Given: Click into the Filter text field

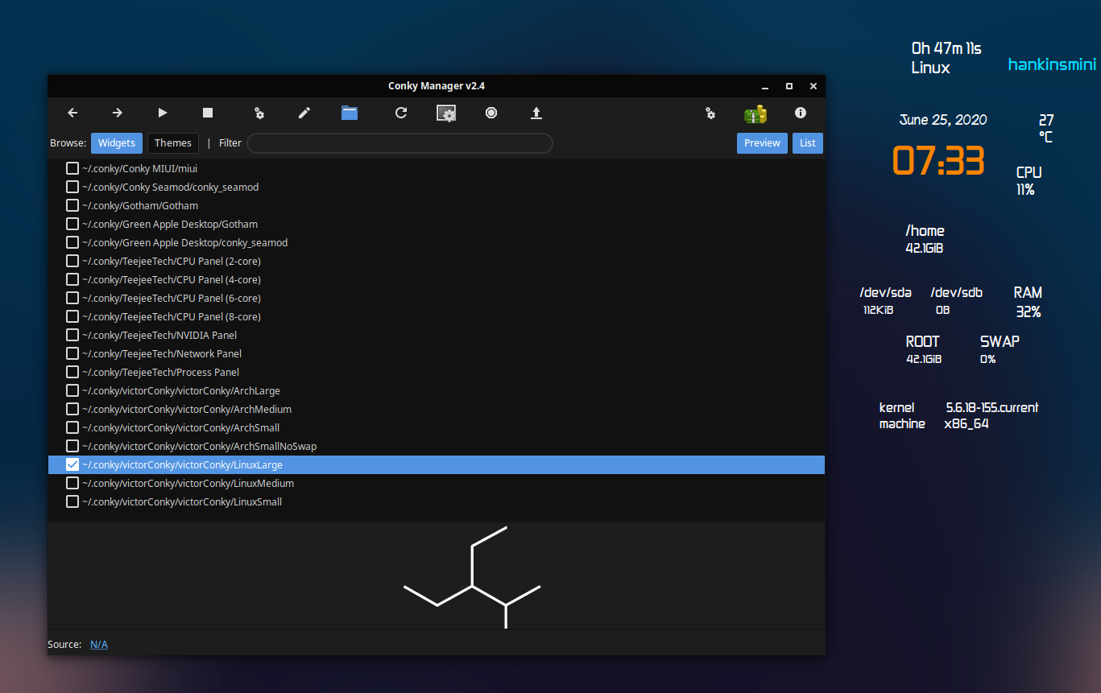Looking at the screenshot, I should click(399, 143).
